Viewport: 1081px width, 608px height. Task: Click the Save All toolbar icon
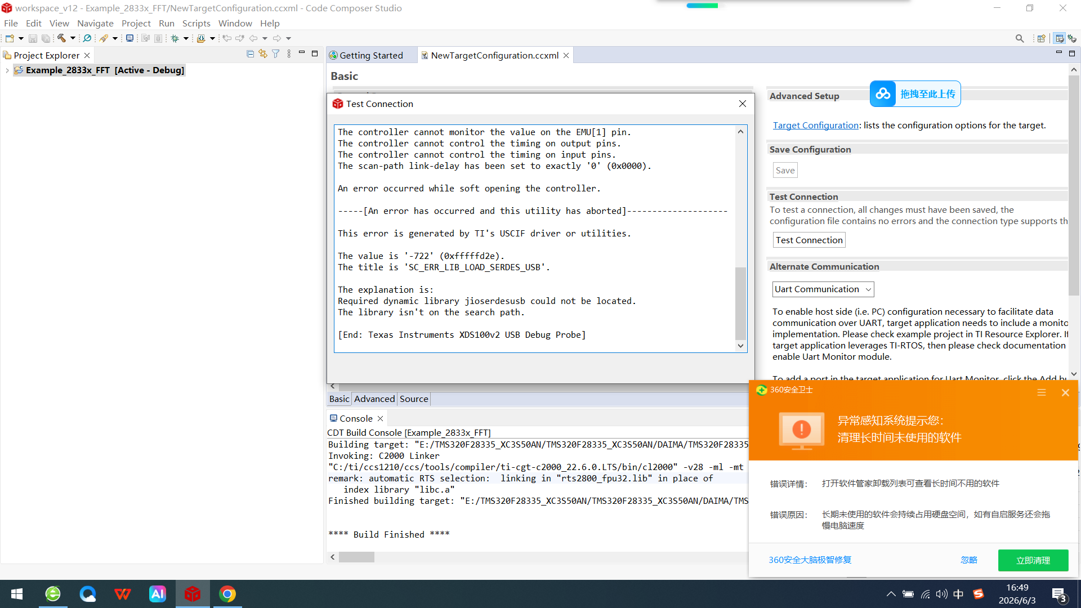[46, 38]
